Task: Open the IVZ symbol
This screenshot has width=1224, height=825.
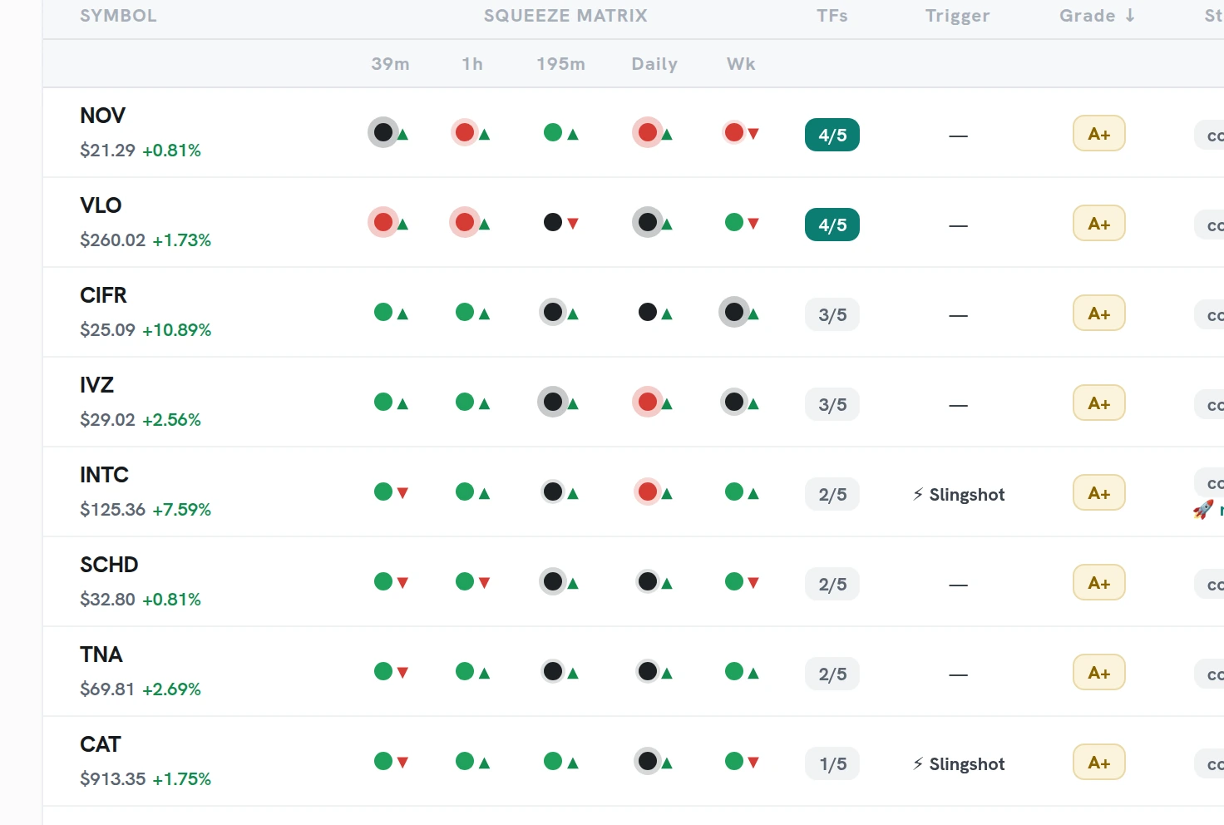Action: click(x=96, y=385)
